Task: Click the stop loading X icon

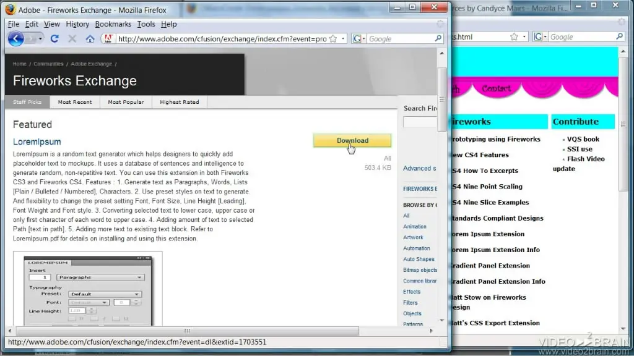Action: pos(72,39)
